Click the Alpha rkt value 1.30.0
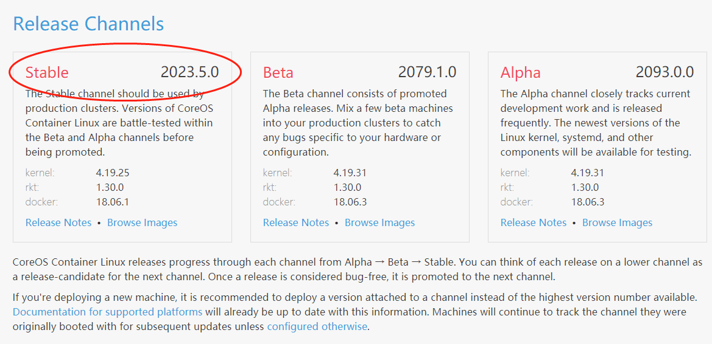The image size is (712, 344). pyautogui.click(x=585, y=187)
